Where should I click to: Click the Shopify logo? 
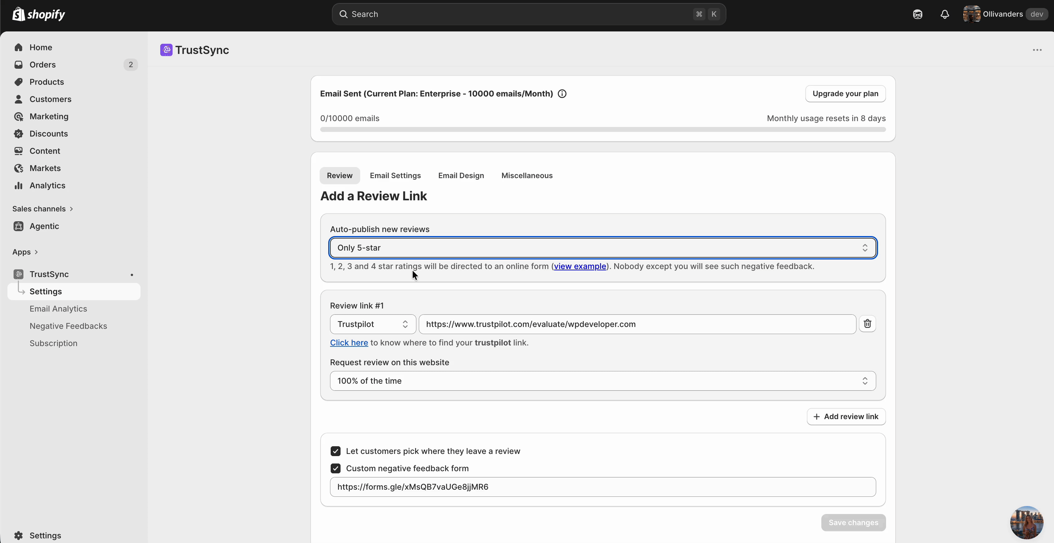pyautogui.click(x=39, y=14)
